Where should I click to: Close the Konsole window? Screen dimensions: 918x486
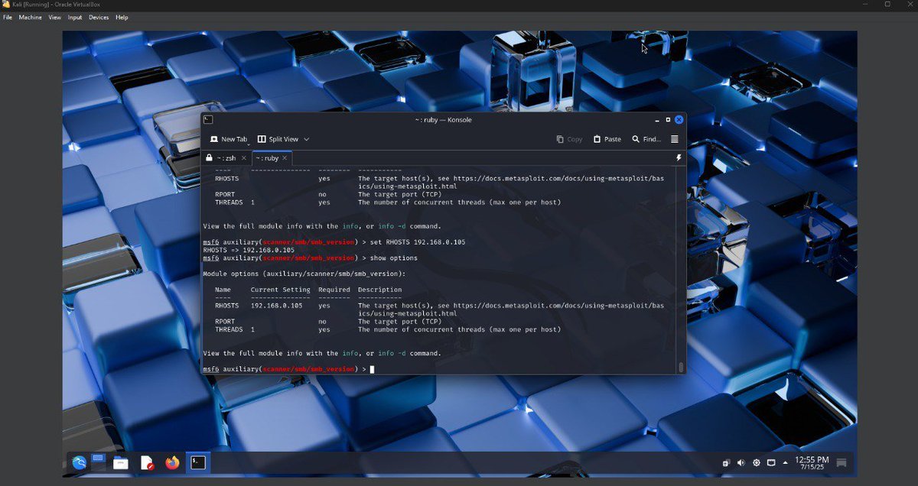coord(679,120)
